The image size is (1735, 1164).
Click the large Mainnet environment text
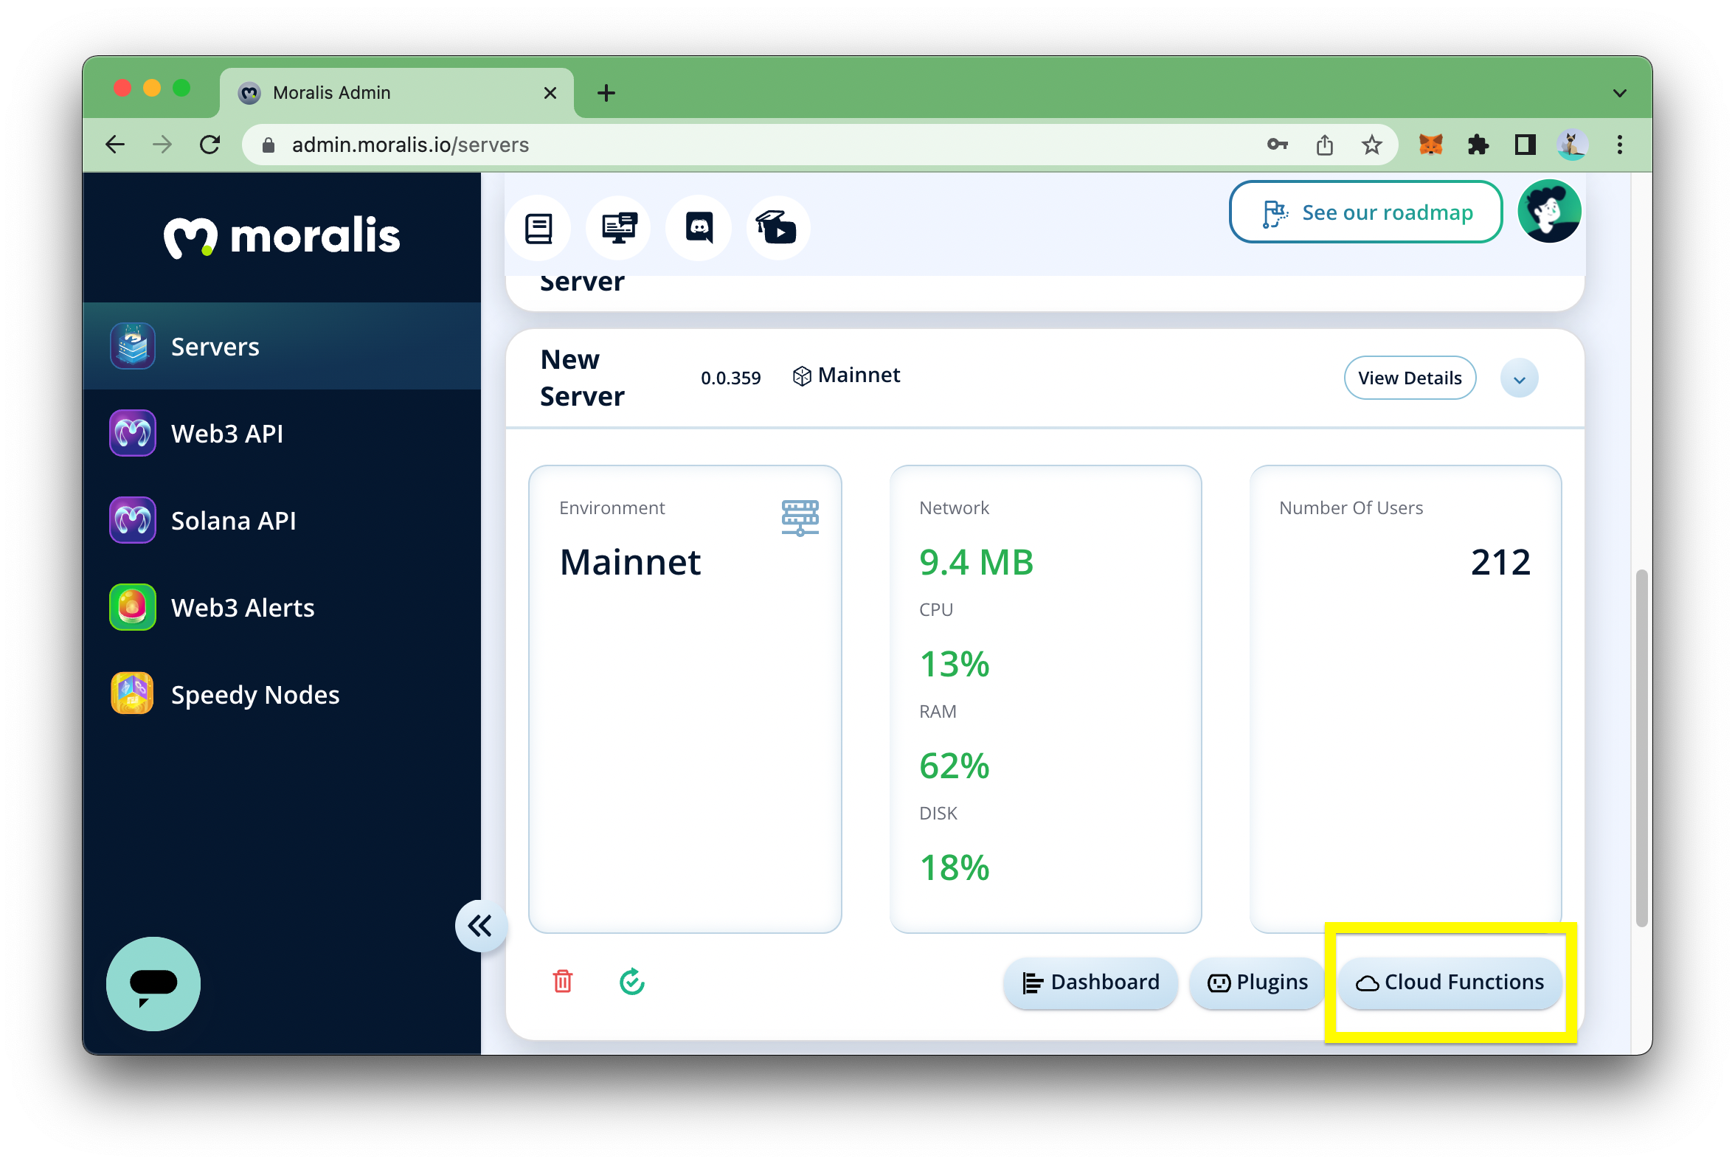coord(629,562)
